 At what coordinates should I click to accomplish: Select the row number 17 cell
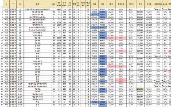point(2,51)
